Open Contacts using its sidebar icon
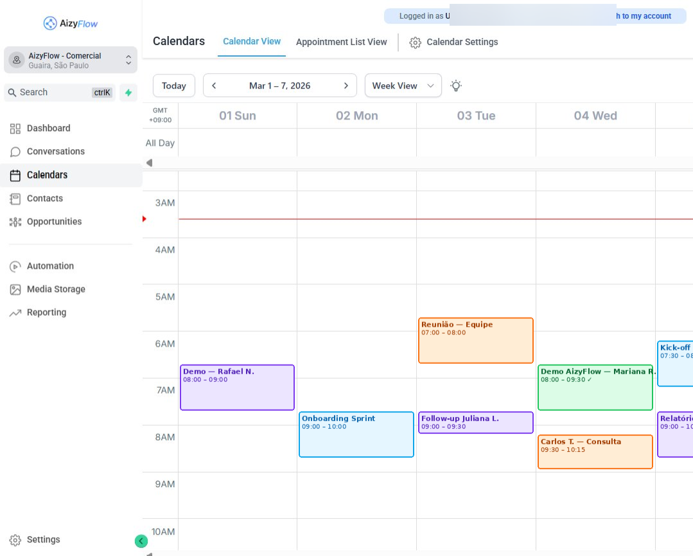 pos(14,198)
